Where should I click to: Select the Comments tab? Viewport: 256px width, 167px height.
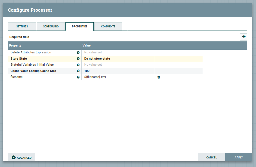point(108,27)
